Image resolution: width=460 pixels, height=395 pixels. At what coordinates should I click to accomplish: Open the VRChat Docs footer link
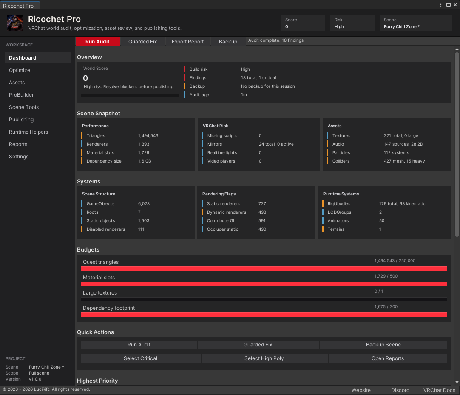pos(439,390)
